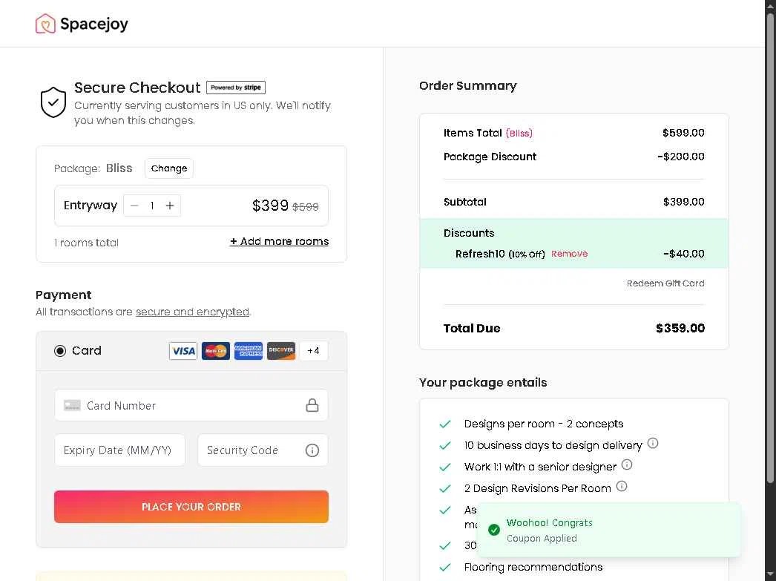Click the 1 rooms total text
Viewport: 776px width, 581px height.
click(x=87, y=243)
